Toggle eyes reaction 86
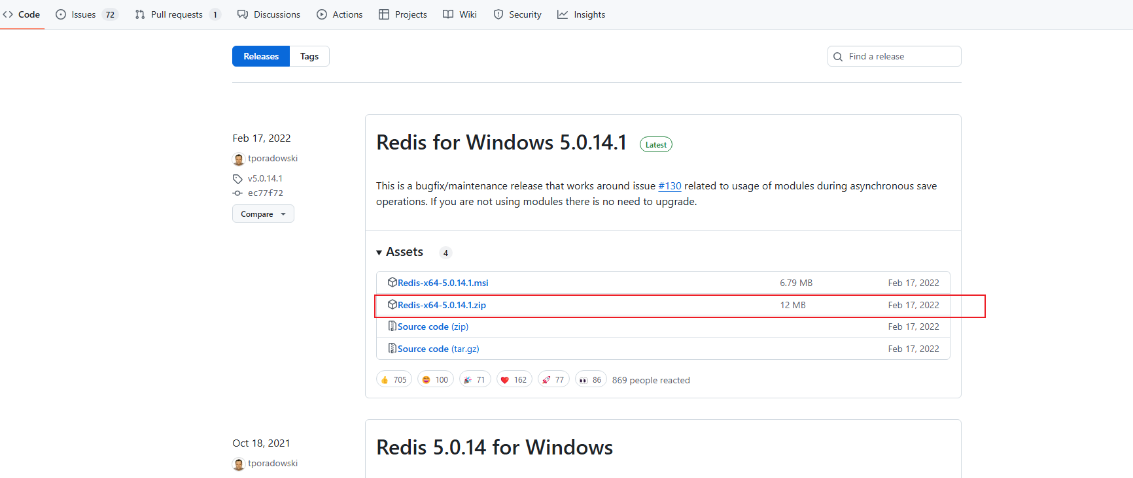This screenshot has width=1133, height=478. (591, 379)
